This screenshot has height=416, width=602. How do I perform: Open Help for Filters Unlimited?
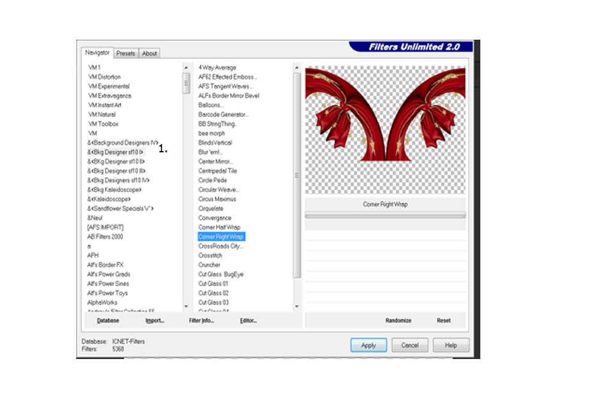pos(451,345)
